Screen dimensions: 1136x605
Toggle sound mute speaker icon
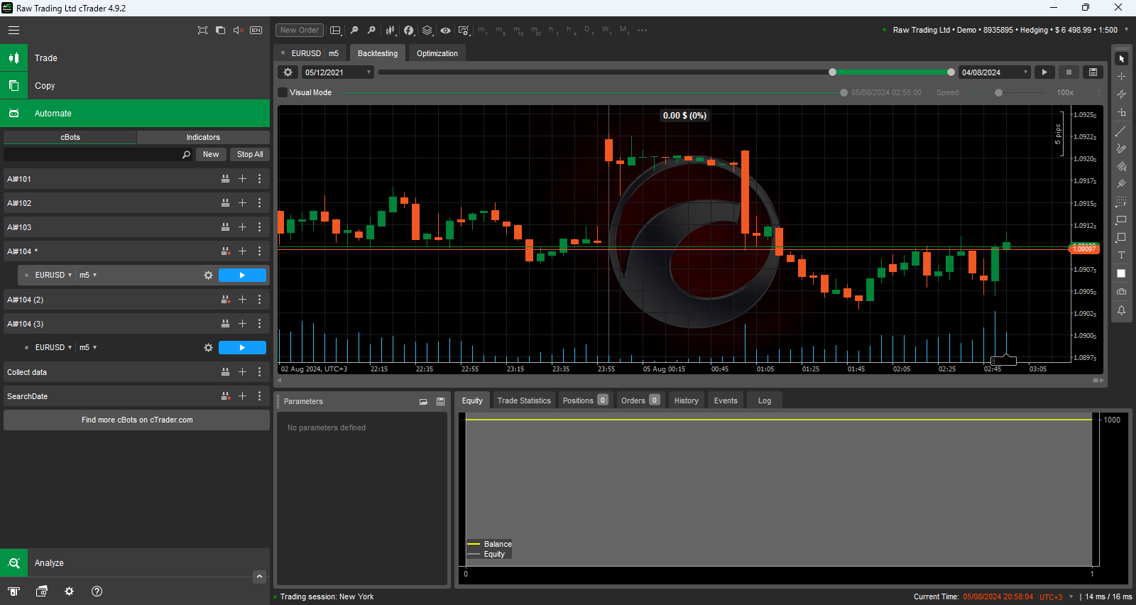click(x=239, y=31)
